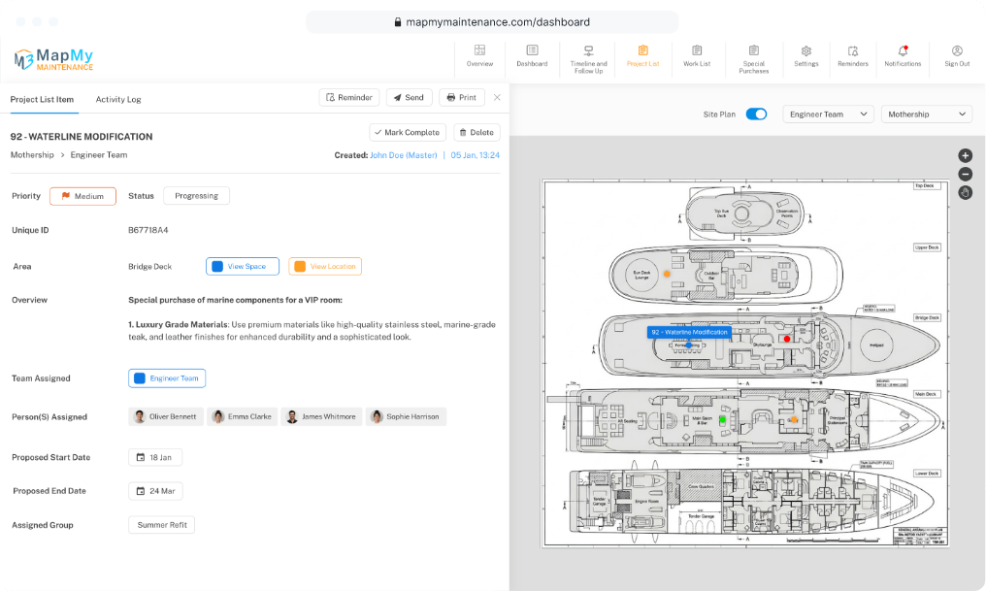
Task: Click the Bridge Deck area text
Action: pos(149,267)
